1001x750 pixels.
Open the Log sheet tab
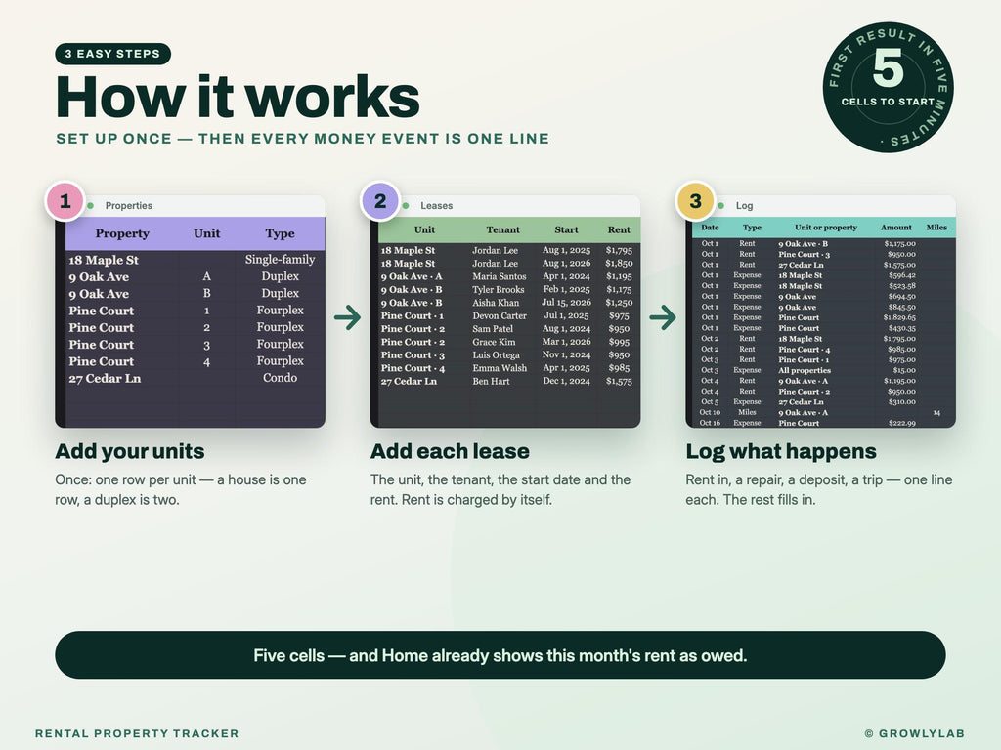tap(744, 205)
